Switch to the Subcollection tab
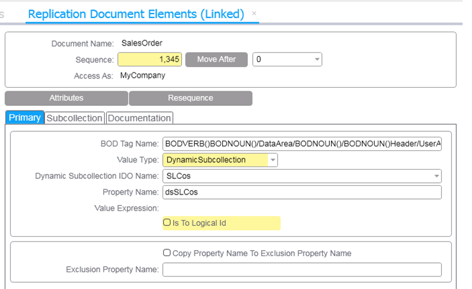 [75, 118]
